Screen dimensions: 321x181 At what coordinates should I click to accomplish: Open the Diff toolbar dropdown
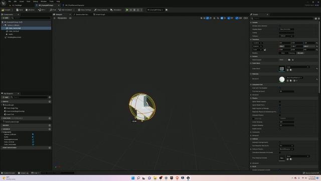pos(42,10)
